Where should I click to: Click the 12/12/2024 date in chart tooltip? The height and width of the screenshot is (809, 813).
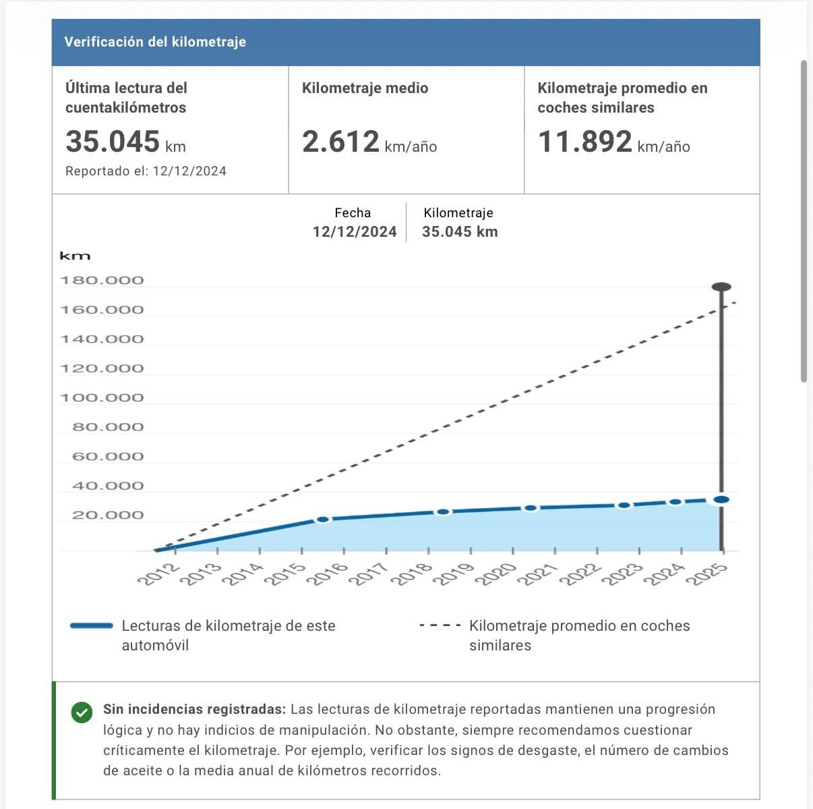(x=355, y=232)
